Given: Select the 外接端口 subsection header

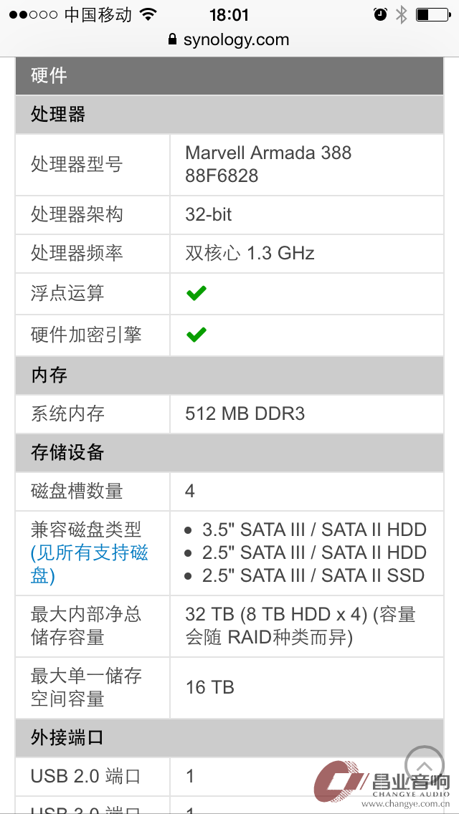Looking at the screenshot, I should (x=229, y=738).
